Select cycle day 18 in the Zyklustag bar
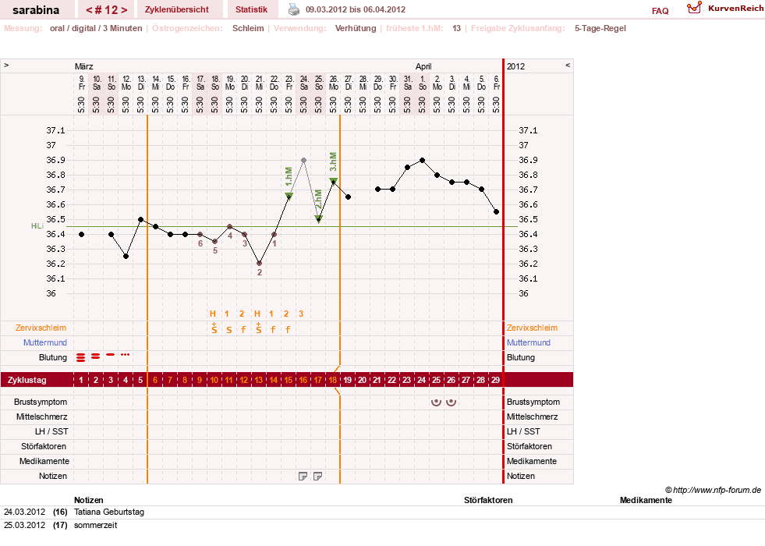Screen dimensions: 765x546 333,380
